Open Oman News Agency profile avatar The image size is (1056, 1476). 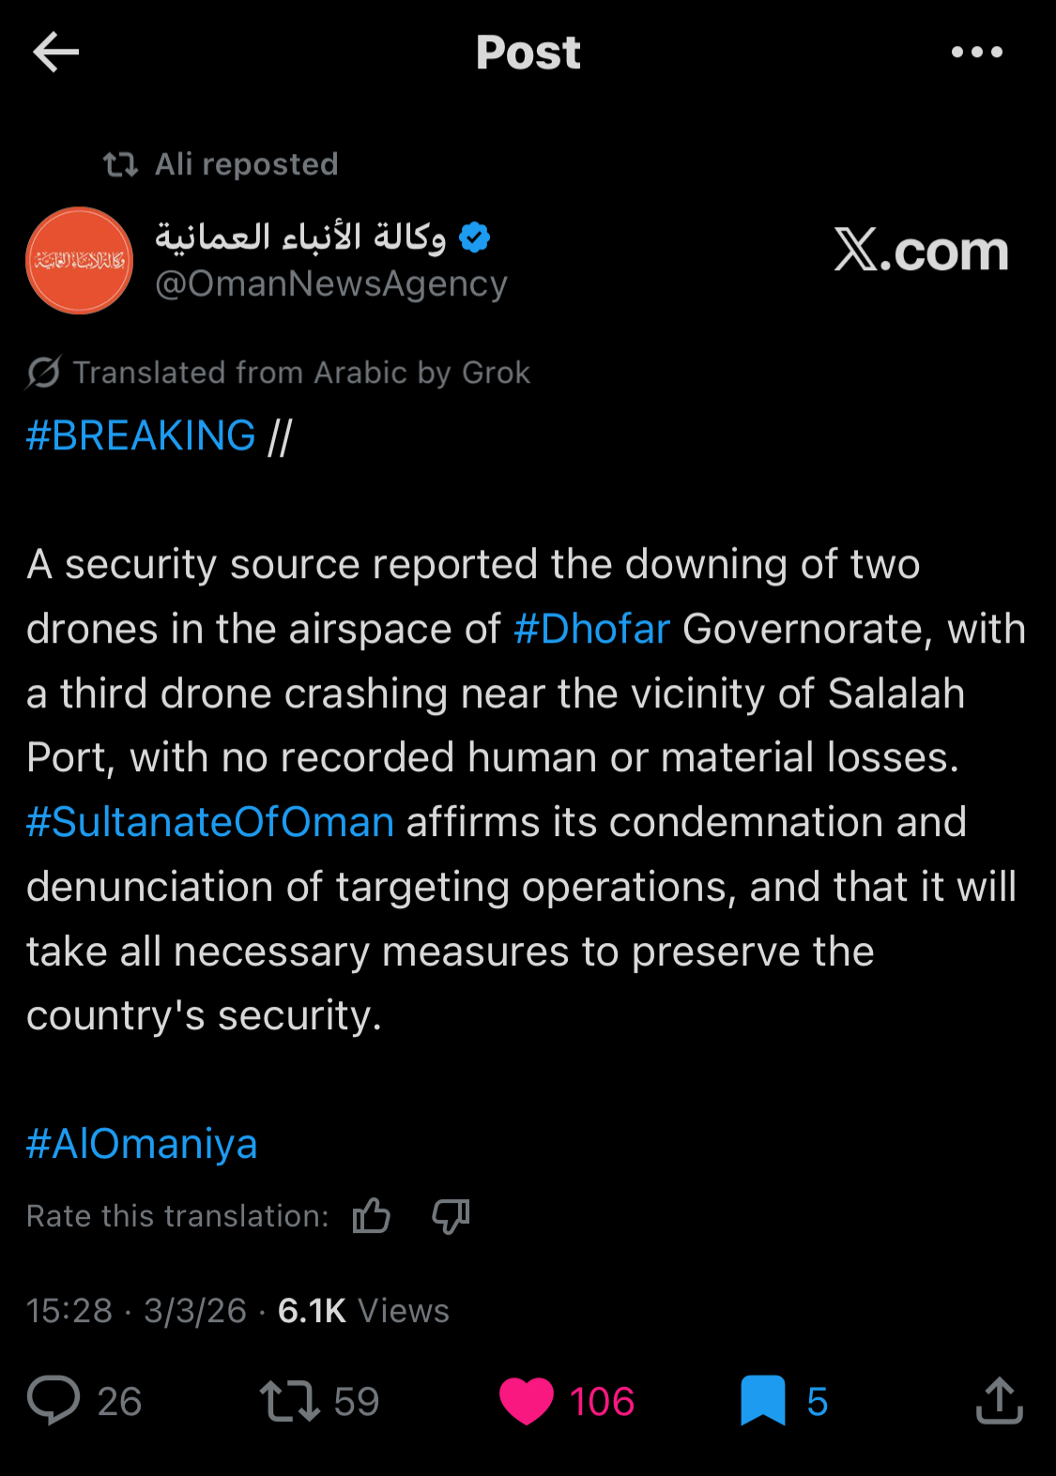pos(80,261)
